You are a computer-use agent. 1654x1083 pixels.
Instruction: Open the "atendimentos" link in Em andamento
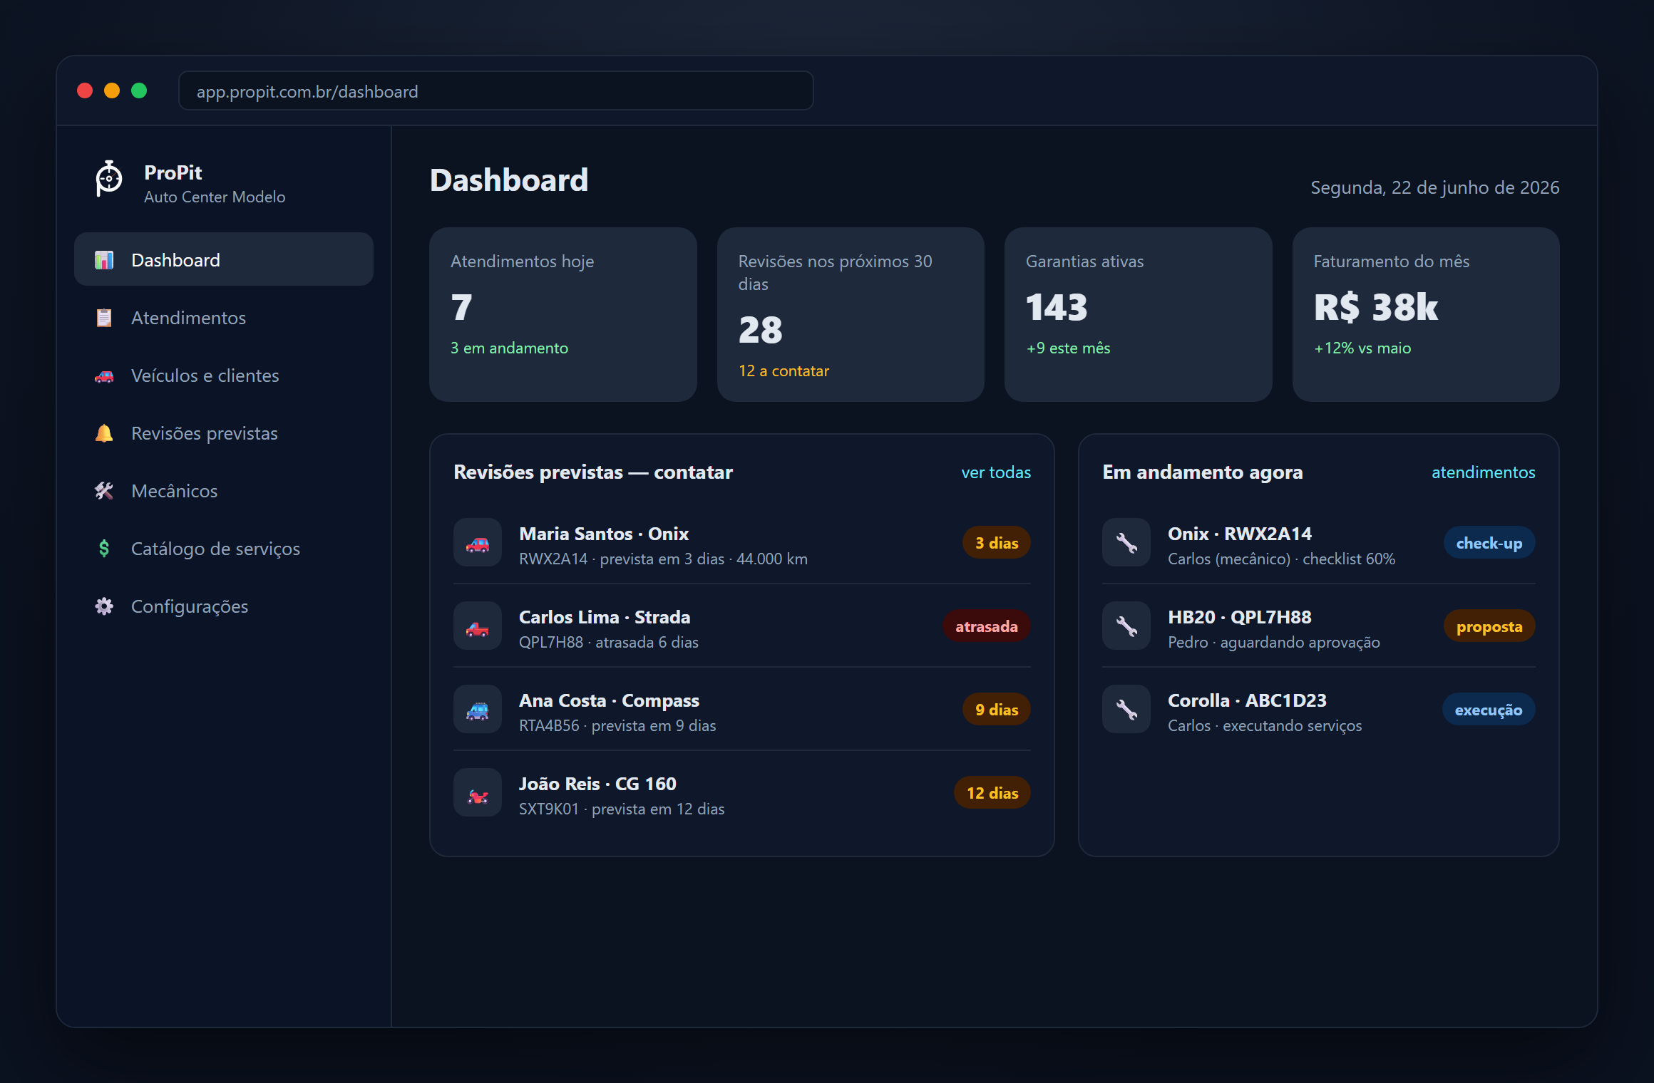click(x=1484, y=472)
